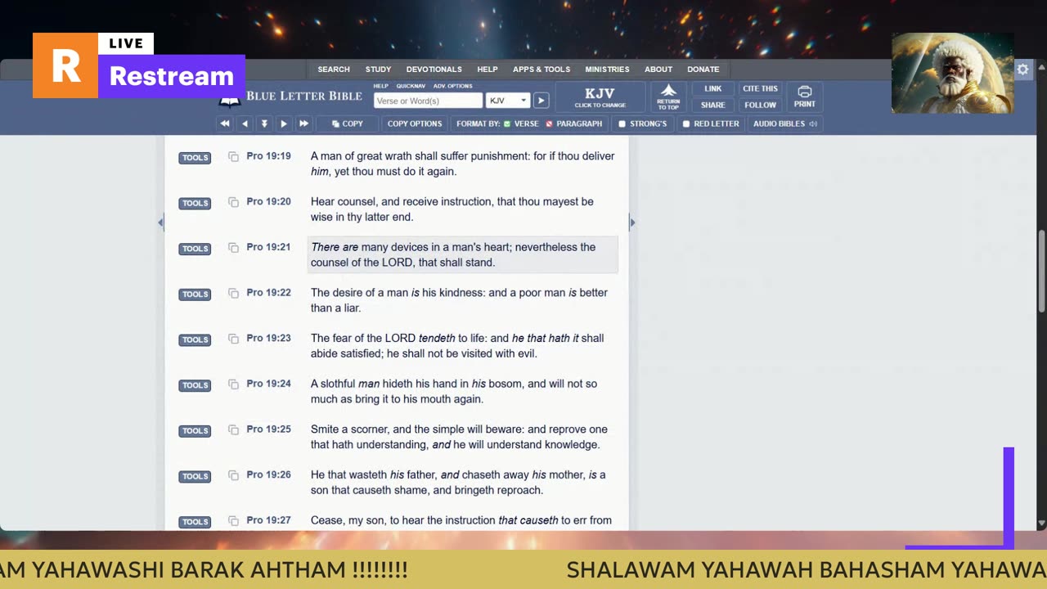Open Audio Bibles
Viewport: 1047px width, 589px height.
pos(785,124)
